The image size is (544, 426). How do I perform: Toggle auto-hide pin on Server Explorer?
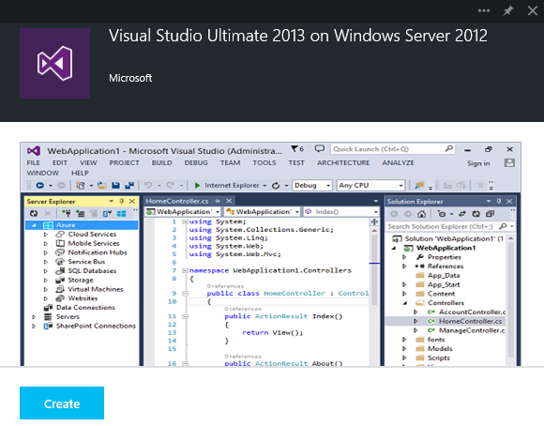coord(121,202)
